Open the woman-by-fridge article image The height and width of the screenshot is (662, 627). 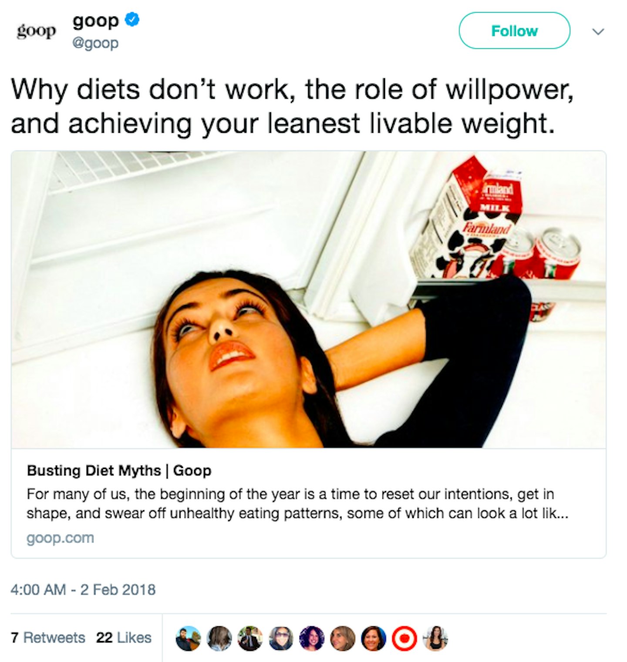[308, 299]
